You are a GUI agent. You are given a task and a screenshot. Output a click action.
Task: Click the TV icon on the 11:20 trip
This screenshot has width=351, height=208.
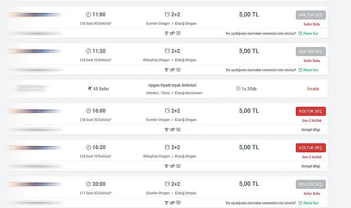178,70
